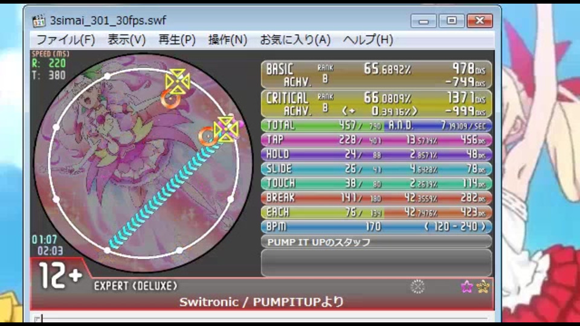Click the T: 380 speed value
580x326 pixels.
49,75
